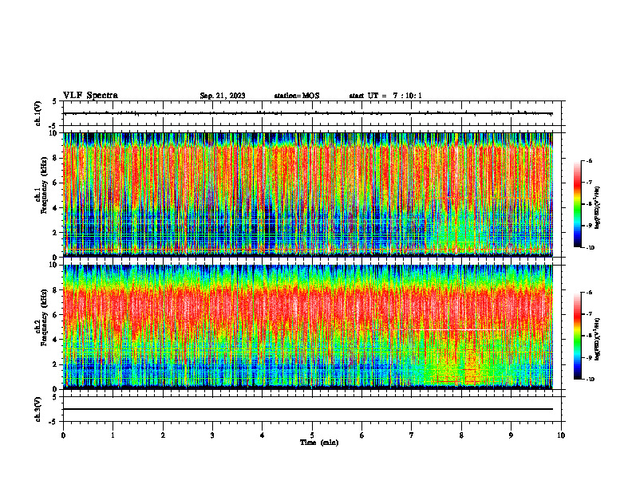Click the white horizontal line in ch.2 spectrogram
This screenshot has width=632, height=488.
[x=460, y=330]
